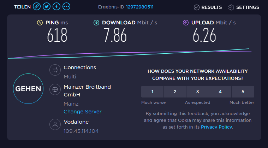268x148 pixels.
Task: Open more sharing options icon
Action: coord(66,7)
